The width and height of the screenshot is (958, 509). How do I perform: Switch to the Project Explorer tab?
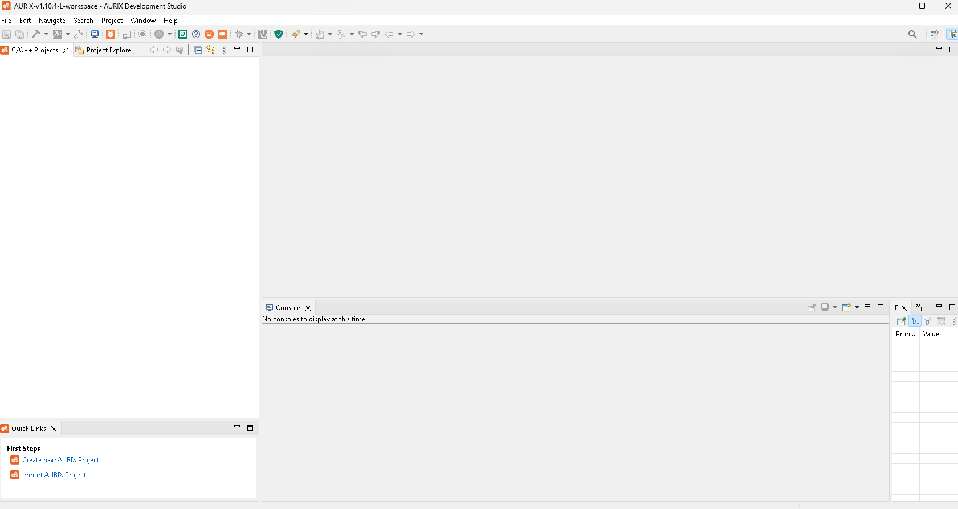(x=105, y=50)
